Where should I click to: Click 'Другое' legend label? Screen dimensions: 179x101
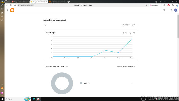pyautogui.click(x=87, y=83)
